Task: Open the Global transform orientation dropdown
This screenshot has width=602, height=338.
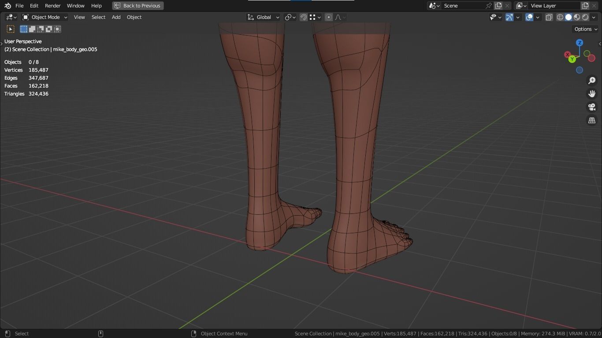Action: (263, 17)
